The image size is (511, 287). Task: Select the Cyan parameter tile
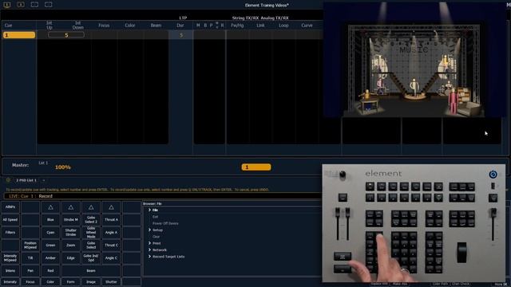coord(50,232)
